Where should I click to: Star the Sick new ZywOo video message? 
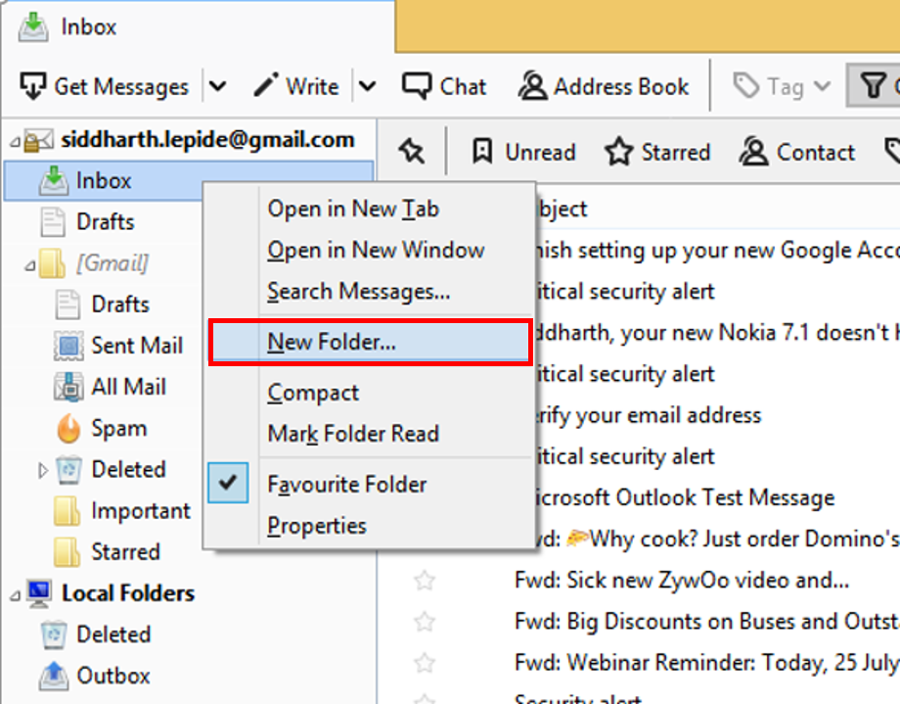tap(425, 581)
